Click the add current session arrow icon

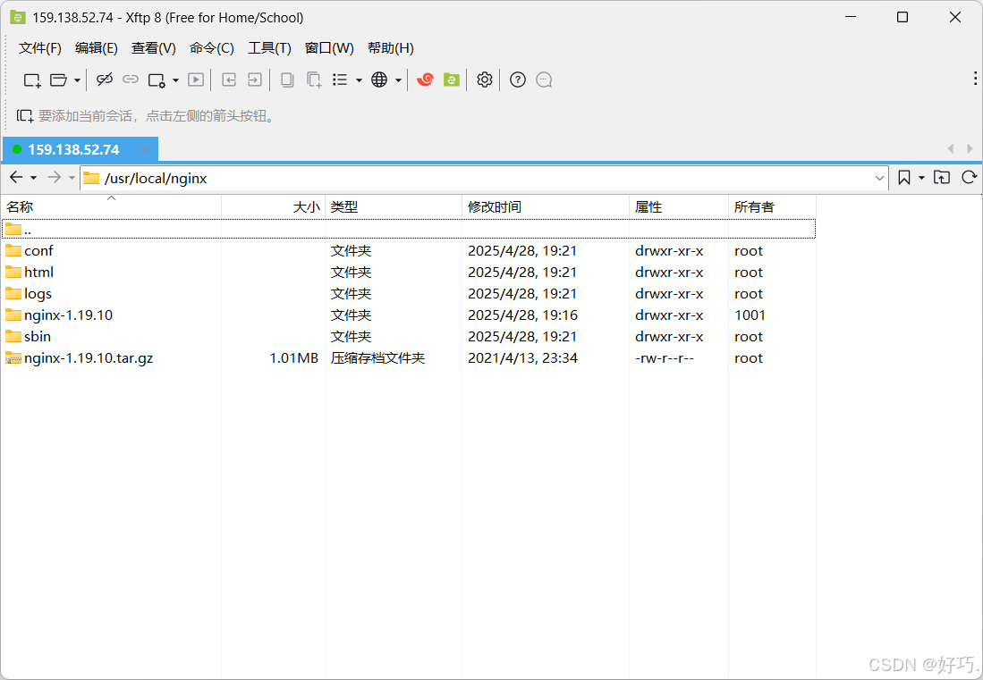(25, 116)
